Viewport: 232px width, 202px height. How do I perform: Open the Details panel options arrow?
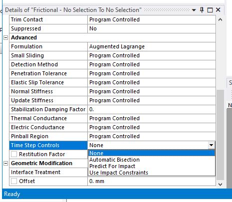click(194, 10)
